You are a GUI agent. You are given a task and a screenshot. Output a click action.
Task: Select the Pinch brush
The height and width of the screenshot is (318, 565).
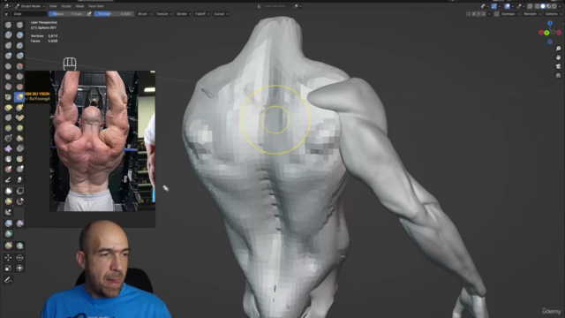[8, 97]
